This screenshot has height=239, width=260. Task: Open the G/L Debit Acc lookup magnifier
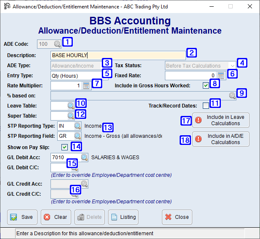pyautogui.click(x=84, y=158)
